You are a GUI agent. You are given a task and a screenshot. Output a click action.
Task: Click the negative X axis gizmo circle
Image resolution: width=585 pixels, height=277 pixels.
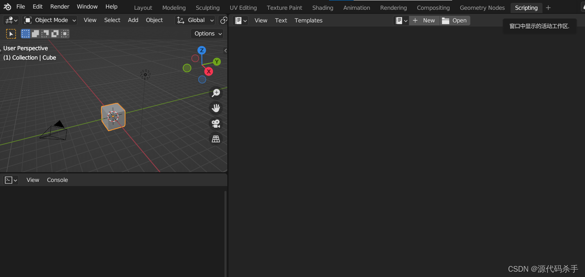(195, 58)
